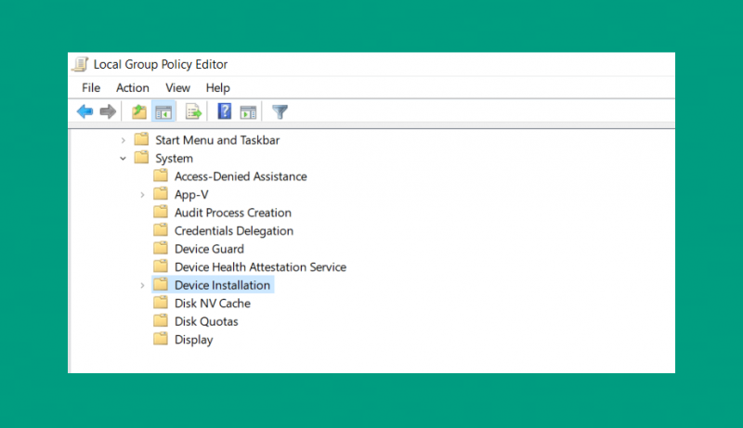Screen dimensions: 743x428
Task: Open the Action menu
Action: [x=133, y=88]
